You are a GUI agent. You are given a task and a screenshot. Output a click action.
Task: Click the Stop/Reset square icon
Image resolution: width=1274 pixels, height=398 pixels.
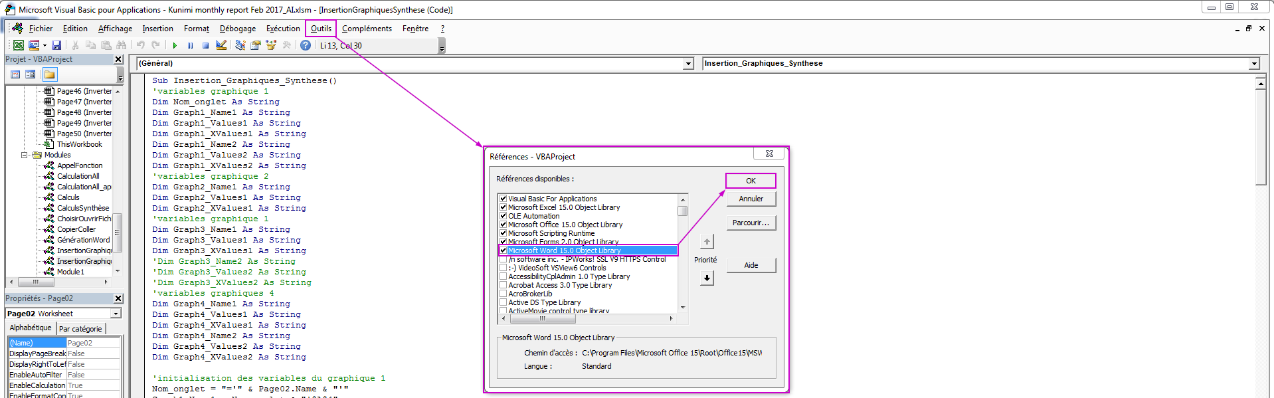click(206, 46)
